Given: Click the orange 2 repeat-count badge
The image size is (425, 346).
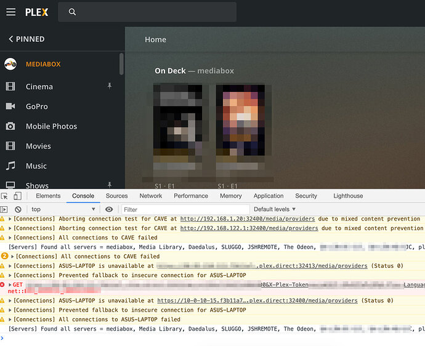Looking at the screenshot, I should pyautogui.click(x=4, y=256).
